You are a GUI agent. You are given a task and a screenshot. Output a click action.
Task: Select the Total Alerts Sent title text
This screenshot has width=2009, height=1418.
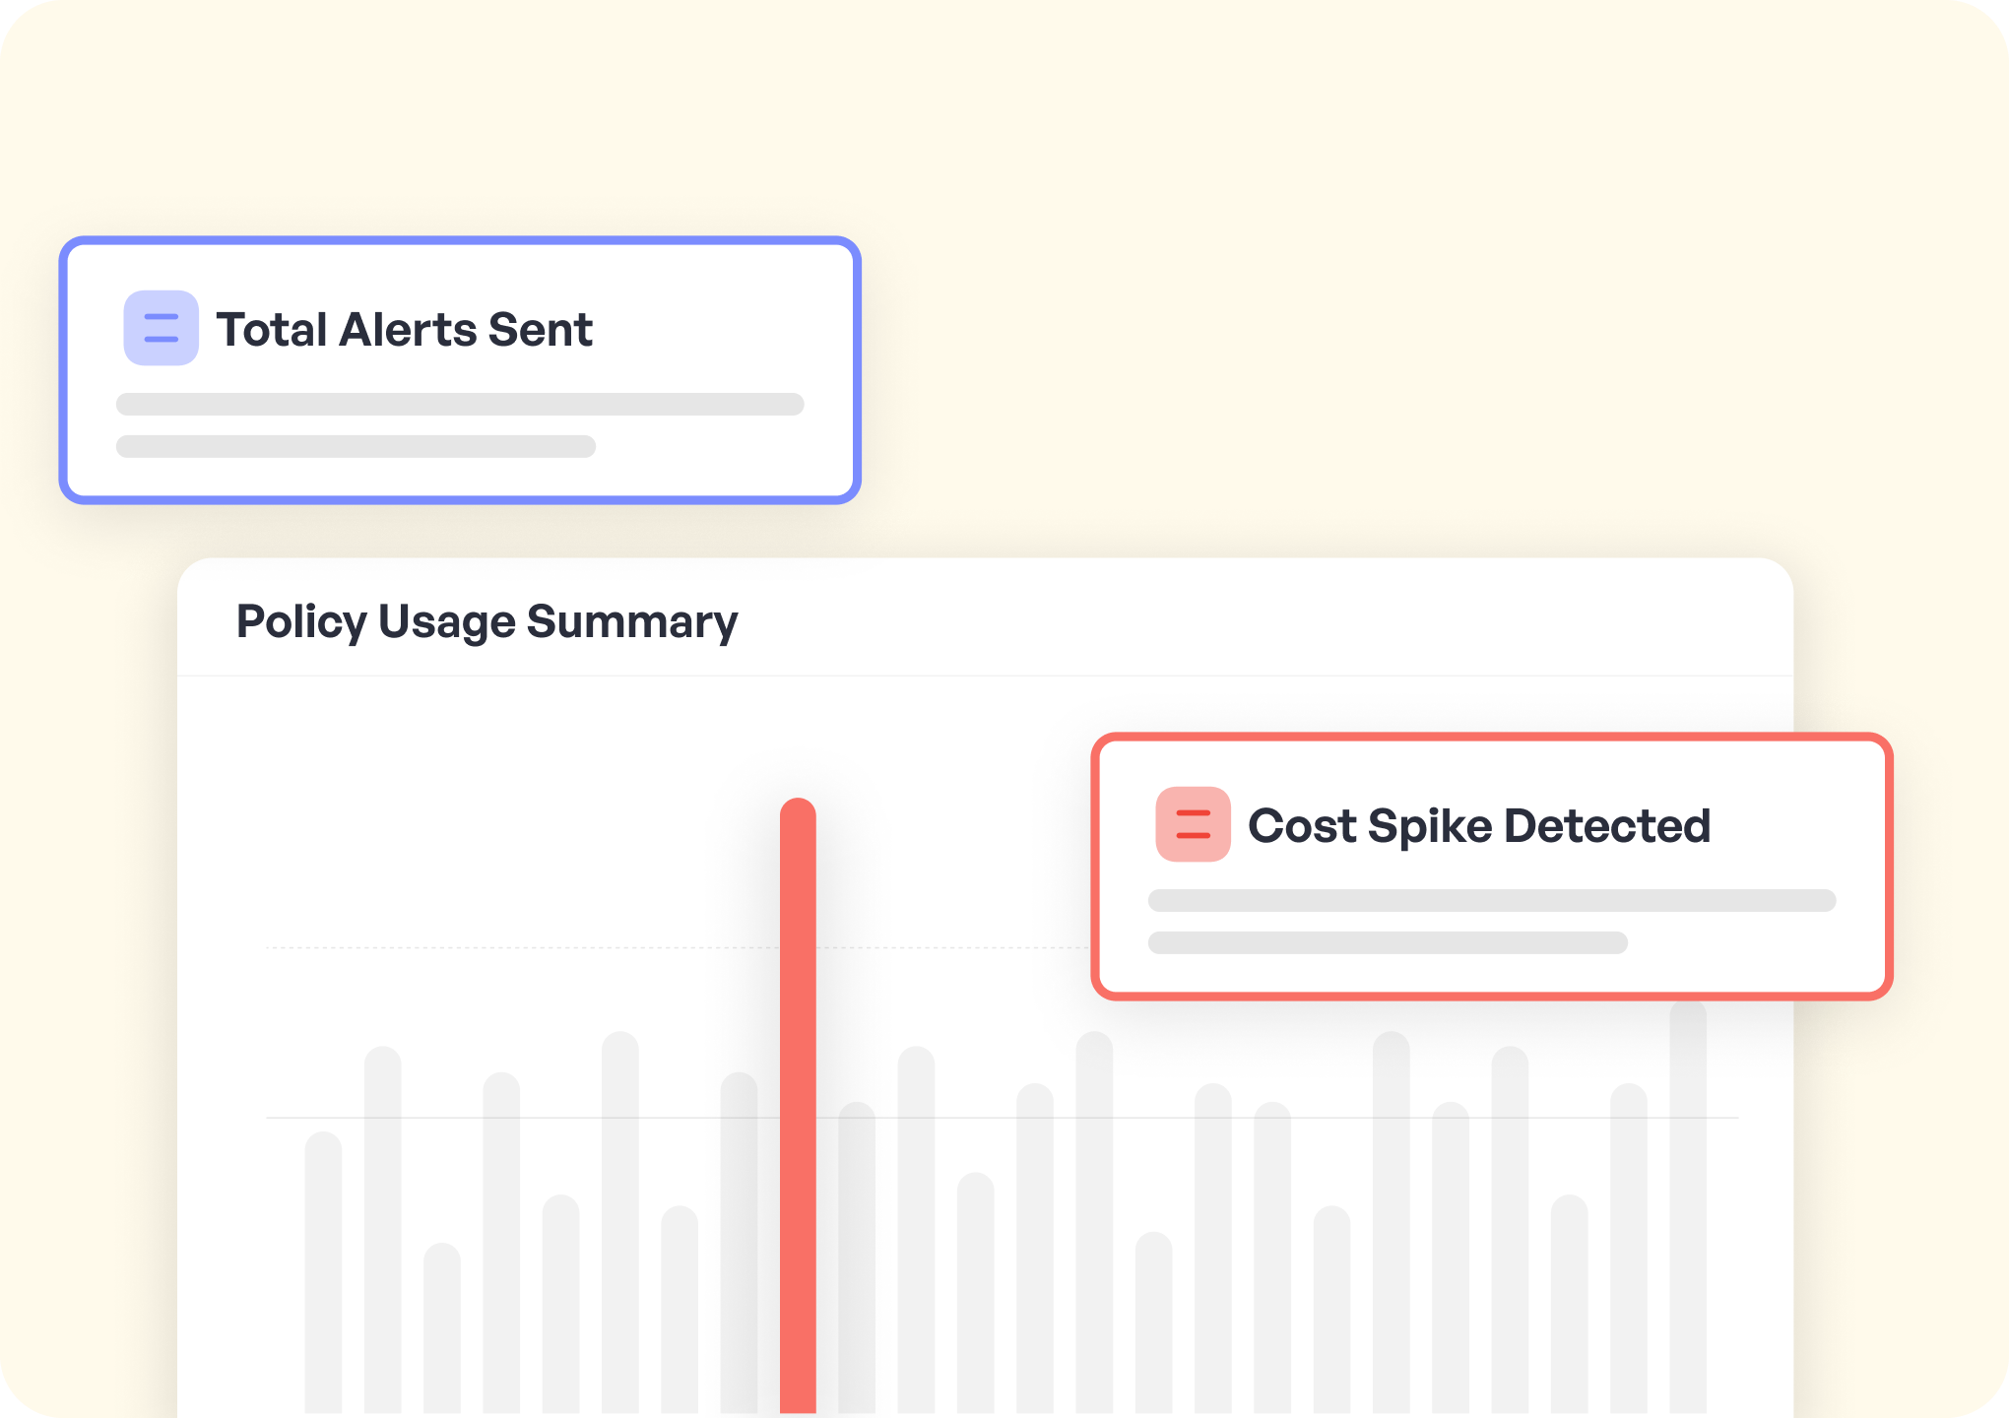coord(404,330)
